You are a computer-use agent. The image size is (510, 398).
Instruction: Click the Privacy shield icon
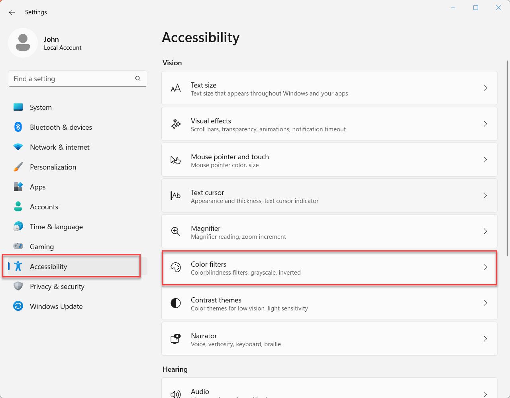pyautogui.click(x=18, y=286)
